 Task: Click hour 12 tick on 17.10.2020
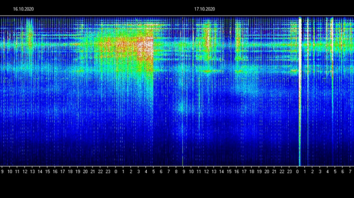click(x=206, y=171)
